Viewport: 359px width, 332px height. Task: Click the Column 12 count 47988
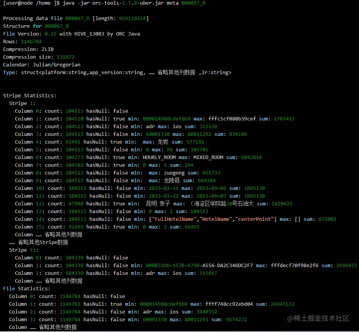[76, 204]
